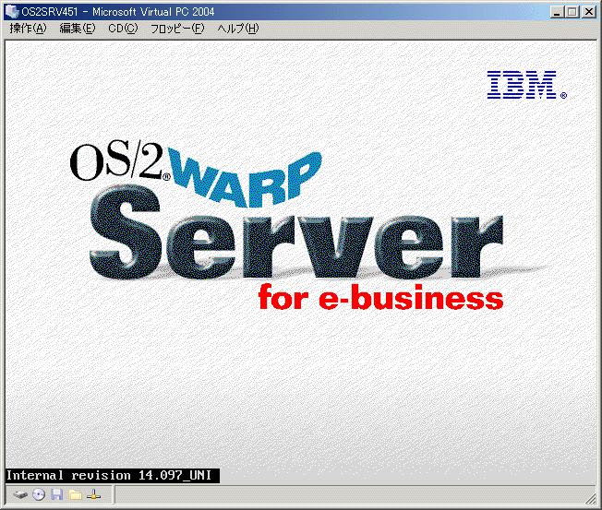Viewport: 602px width, 510px height.
Task: Click the hard disk status icon
Action: (x=20, y=494)
